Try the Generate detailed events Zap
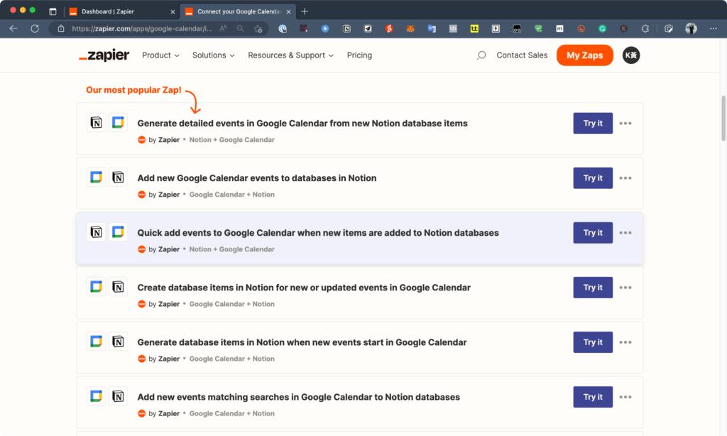 [x=593, y=124]
